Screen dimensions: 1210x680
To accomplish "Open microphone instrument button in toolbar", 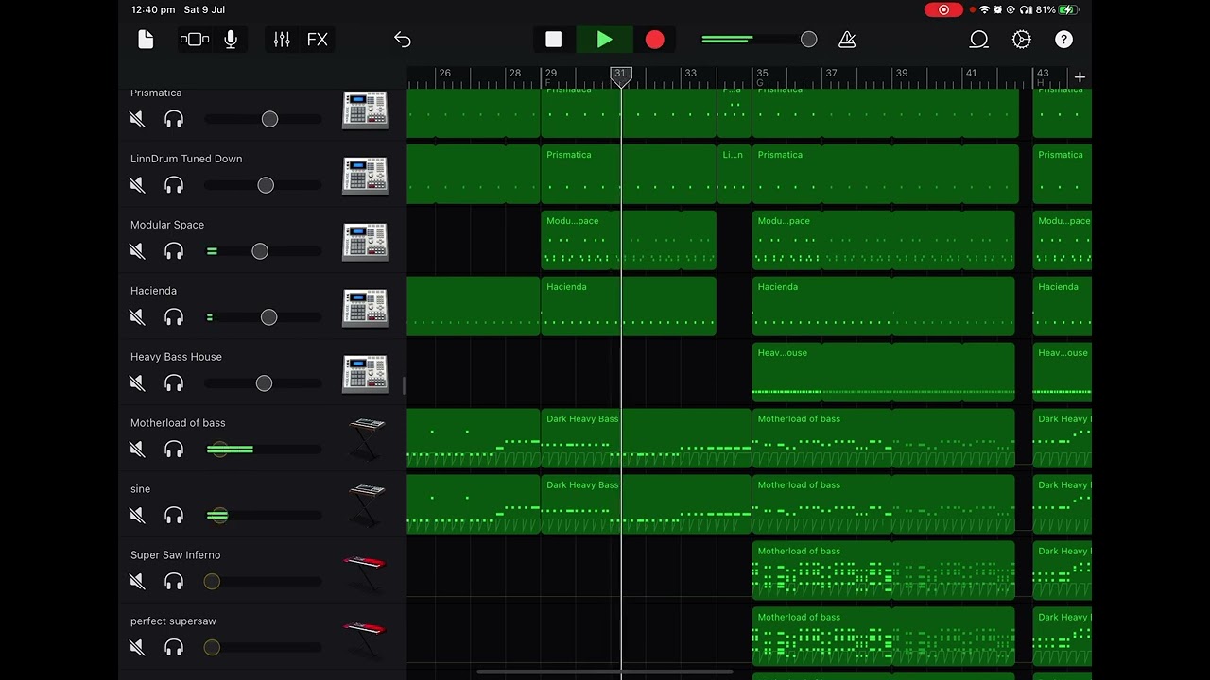I will 231,40.
